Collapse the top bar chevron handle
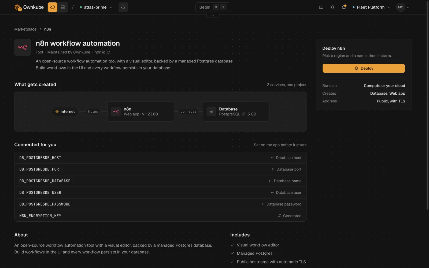Viewport: 429px width, 268px height. (213, 16)
